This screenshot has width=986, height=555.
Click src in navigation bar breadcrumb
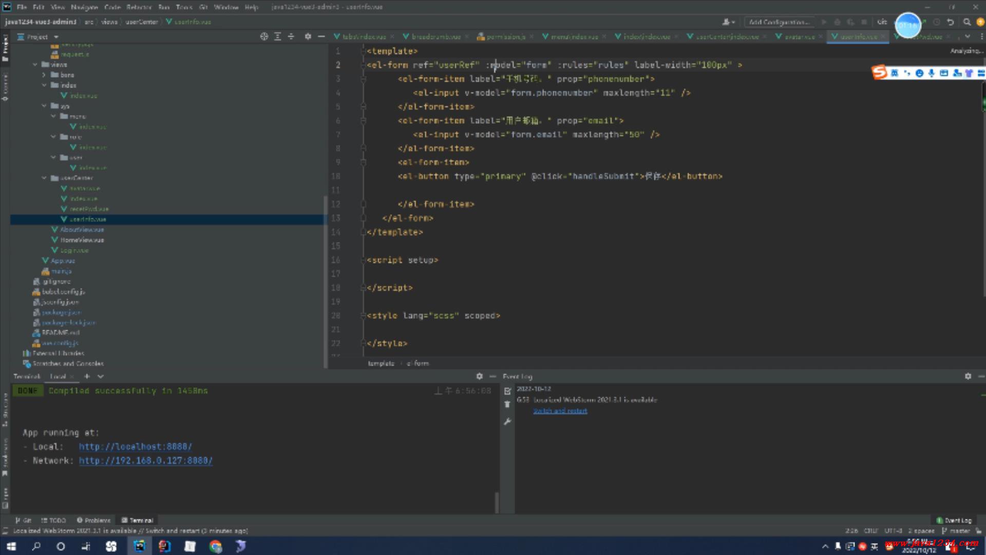point(89,22)
